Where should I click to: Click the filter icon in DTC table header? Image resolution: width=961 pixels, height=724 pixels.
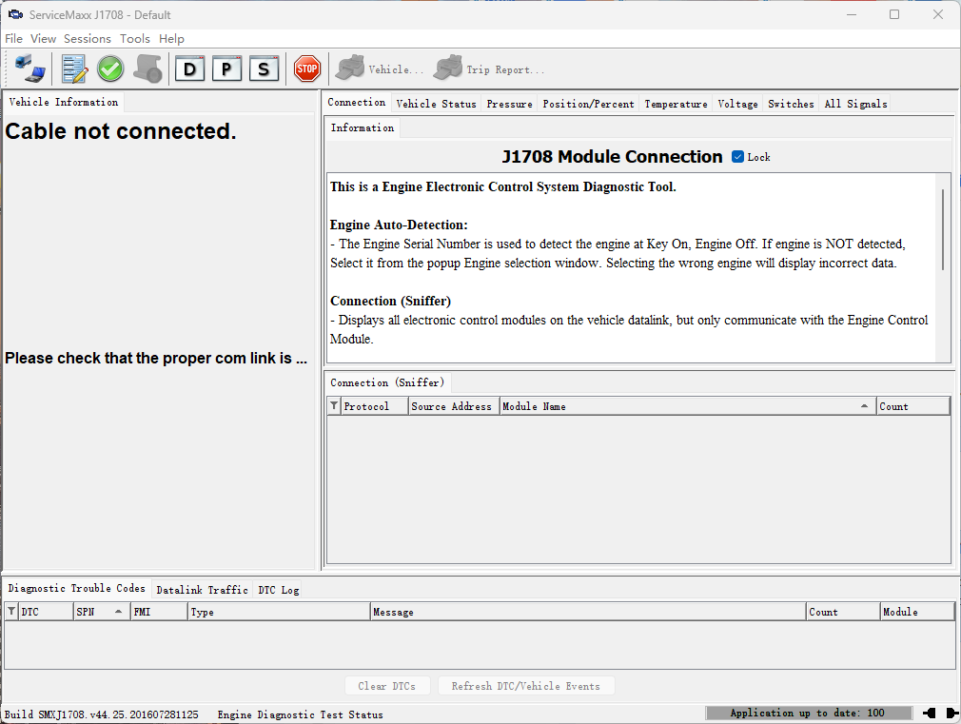coord(11,612)
